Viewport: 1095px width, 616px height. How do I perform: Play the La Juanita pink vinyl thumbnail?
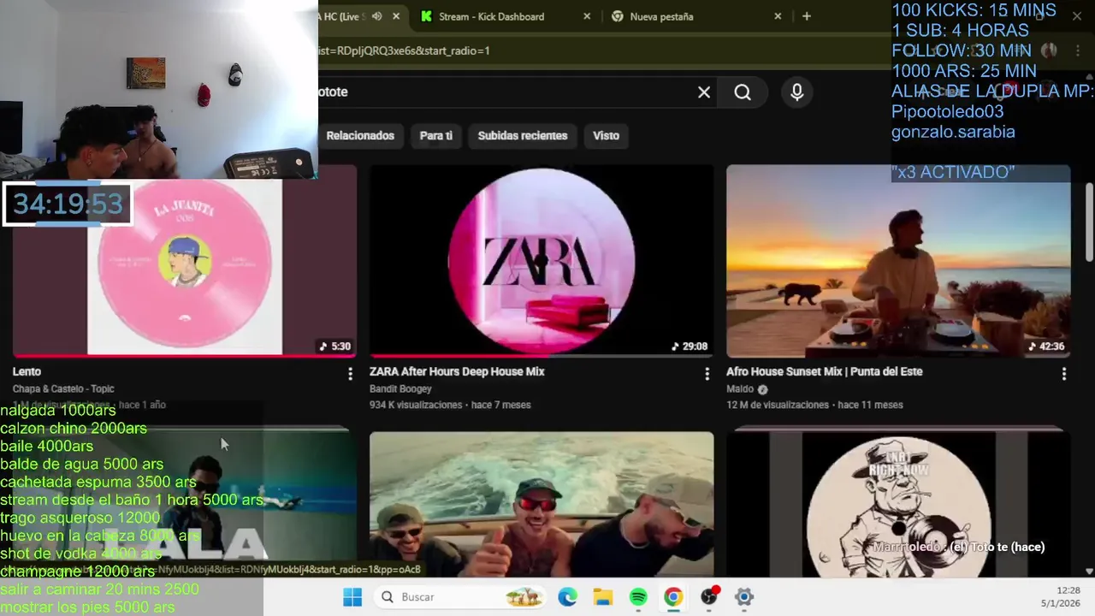point(185,267)
